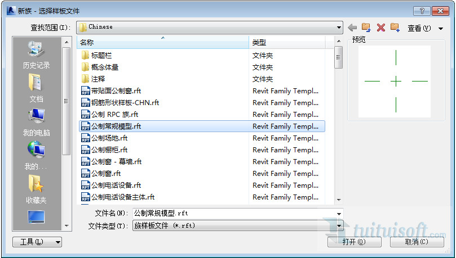The height and width of the screenshot is (258, 456).
Task: Expand the 查找范围 Chinese folder dropdown
Action: (339, 27)
